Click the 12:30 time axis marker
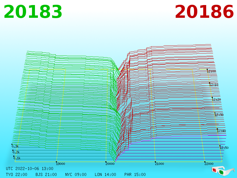The width and height of the screenshot is (237, 178). coord(219,115)
